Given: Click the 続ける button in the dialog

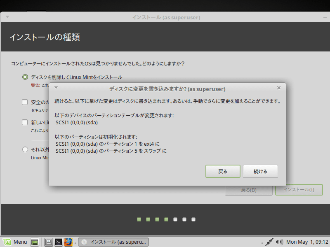Looking at the screenshot, I should coord(260,171).
